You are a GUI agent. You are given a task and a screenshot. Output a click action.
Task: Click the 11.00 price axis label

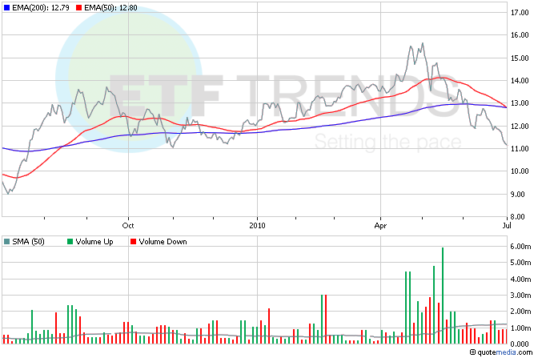[520, 148]
